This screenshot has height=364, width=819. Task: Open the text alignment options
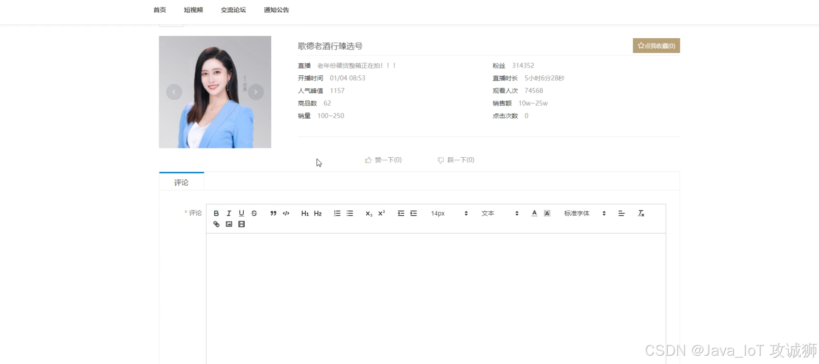point(621,213)
